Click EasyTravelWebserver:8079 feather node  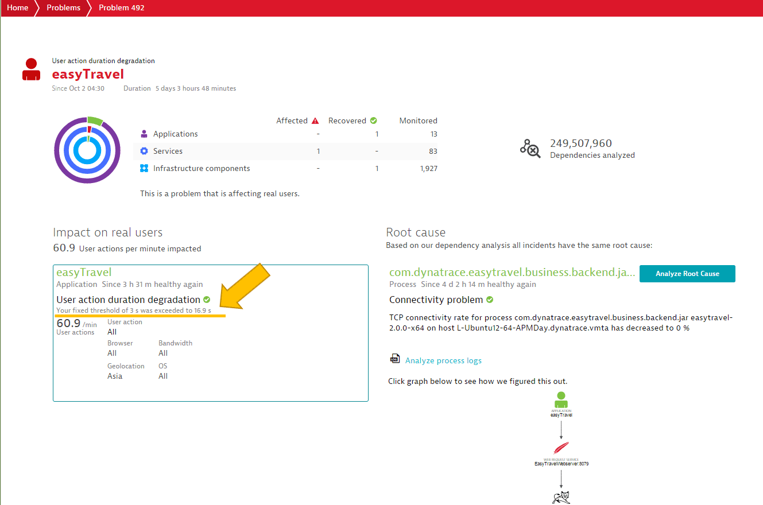561,449
